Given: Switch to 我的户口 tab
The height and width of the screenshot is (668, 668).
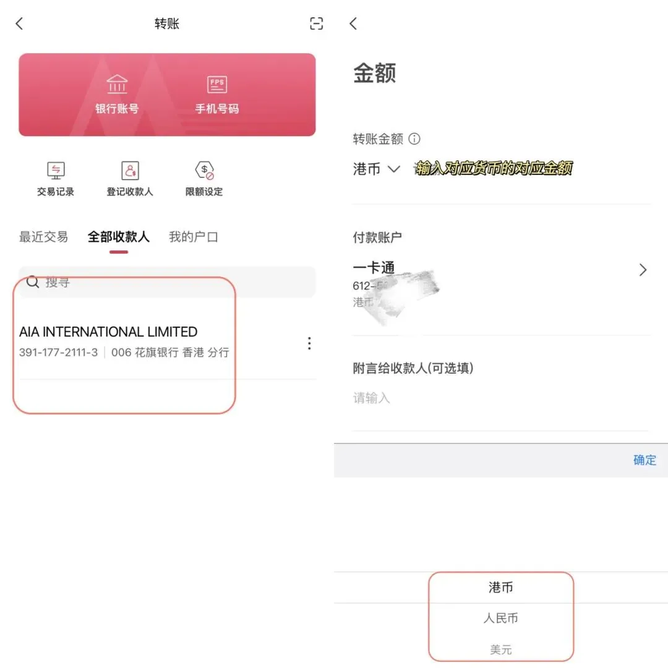Looking at the screenshot, I should (x=194, y=237).
